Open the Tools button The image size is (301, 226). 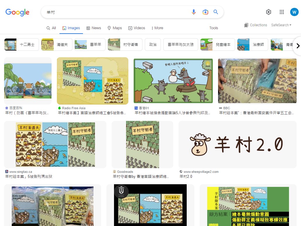214,28
